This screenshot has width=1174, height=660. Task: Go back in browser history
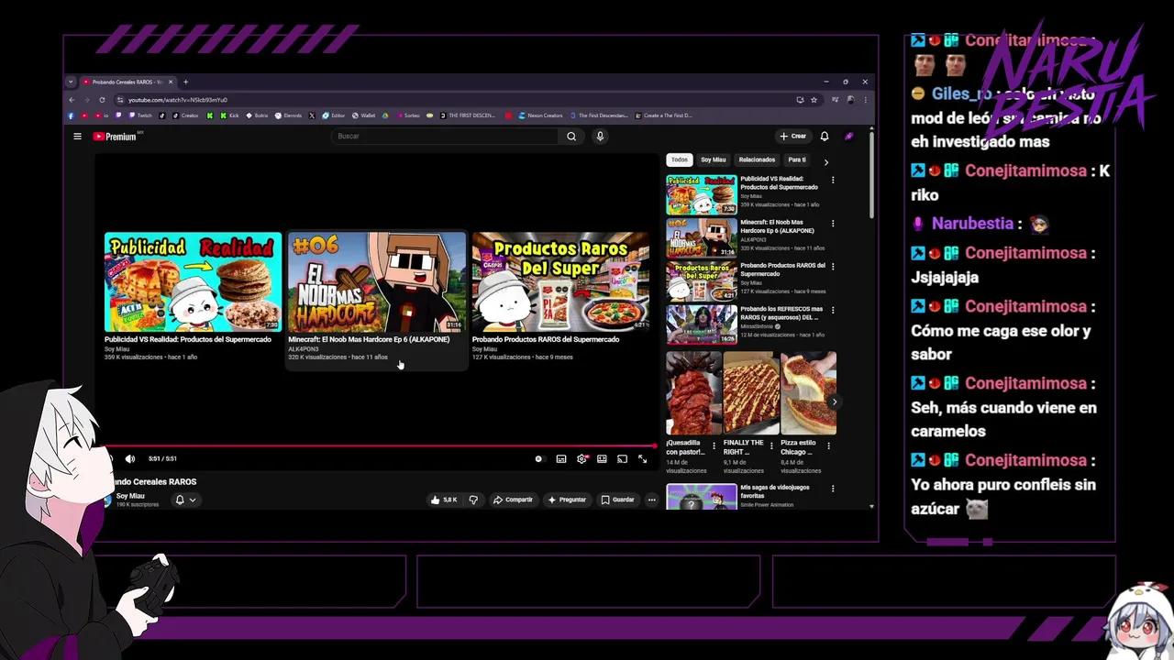click(72, 100)
